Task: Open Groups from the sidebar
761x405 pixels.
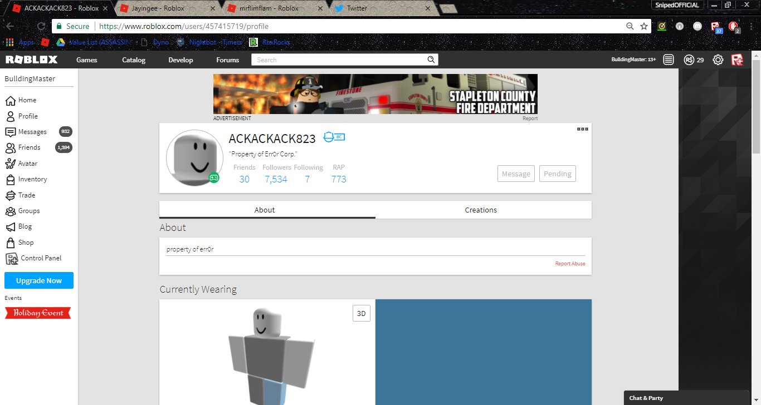Action: pos(29,211)
